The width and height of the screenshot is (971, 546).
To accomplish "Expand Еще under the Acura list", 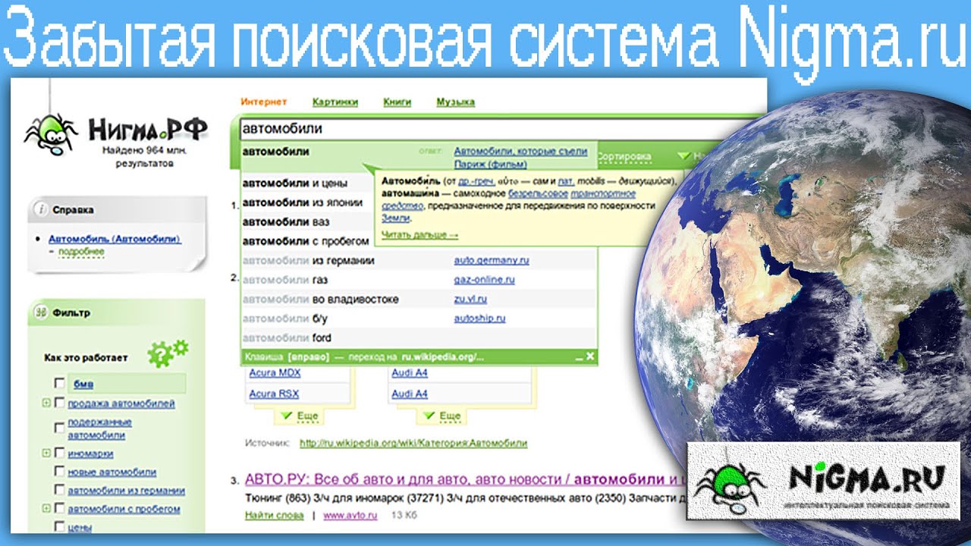I will [x=298, y=416].
